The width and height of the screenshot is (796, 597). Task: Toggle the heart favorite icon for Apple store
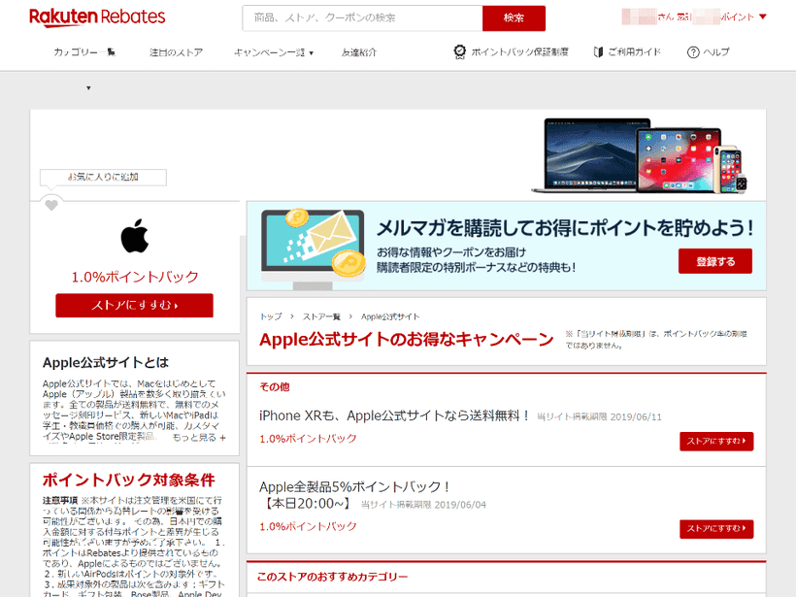[50, 204]
